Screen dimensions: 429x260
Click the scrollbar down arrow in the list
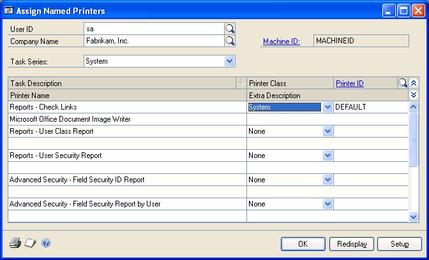414,217
